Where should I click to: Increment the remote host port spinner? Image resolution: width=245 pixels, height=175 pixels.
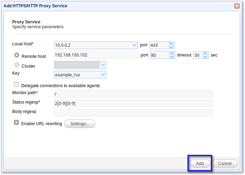tap(171, 53)
